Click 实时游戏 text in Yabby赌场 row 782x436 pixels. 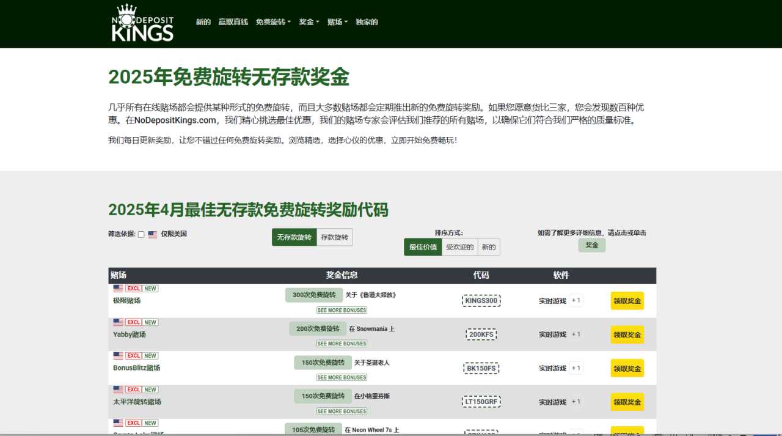point(552,334)
